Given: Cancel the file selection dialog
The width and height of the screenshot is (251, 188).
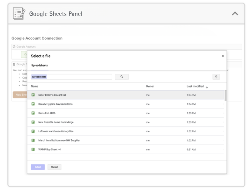Looking at the screenshot, I should (x=55, y=167).
